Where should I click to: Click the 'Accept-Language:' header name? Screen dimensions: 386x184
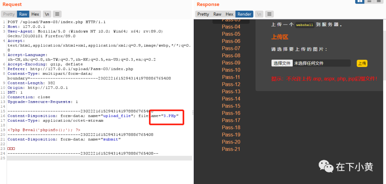pyautogui.click(x=28, y=55)
